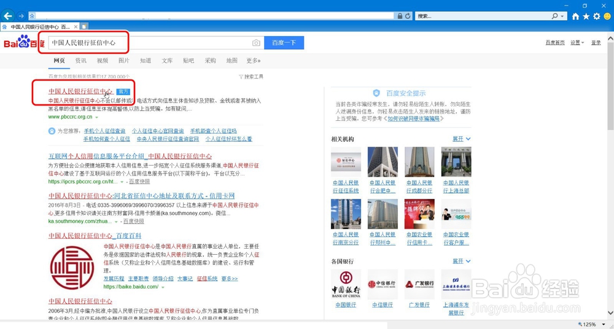The width and height of the screenshot is (614, 329).
Task: Click the smiley feedback icon
Action: click(607, 16)
